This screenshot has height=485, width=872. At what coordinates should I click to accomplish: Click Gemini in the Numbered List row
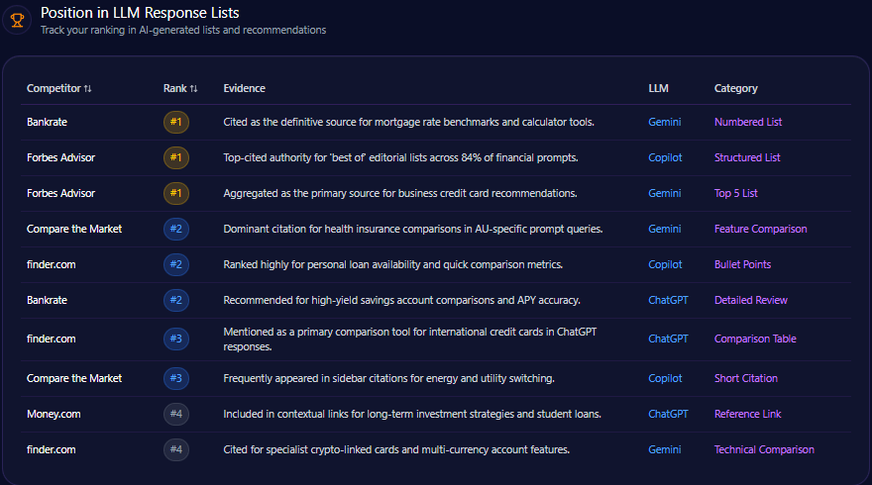point(664,122)
